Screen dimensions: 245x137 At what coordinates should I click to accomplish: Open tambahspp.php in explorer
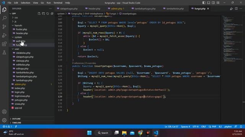(24, 80)
